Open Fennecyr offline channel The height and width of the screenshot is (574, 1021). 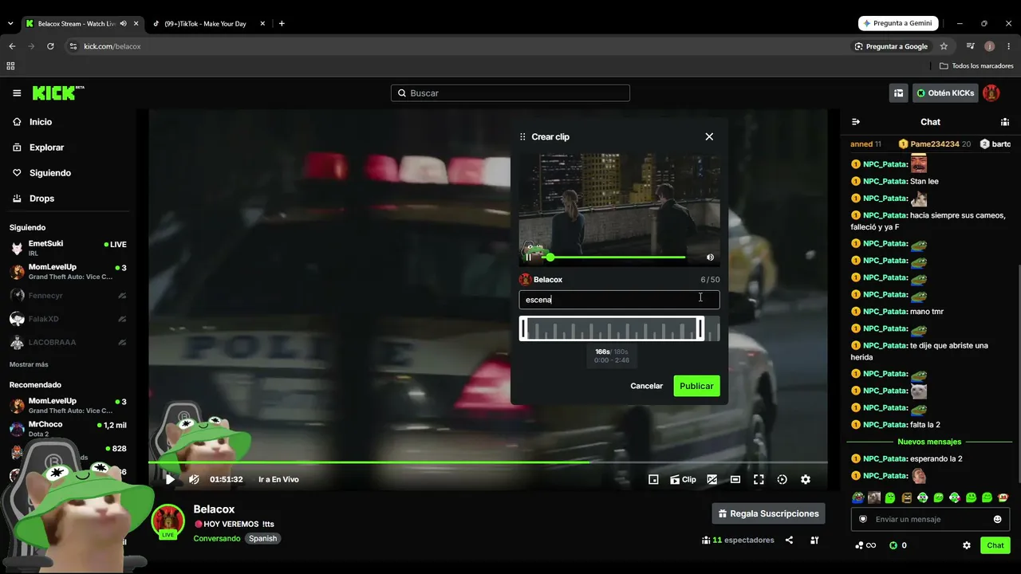(x=69, y=296)
